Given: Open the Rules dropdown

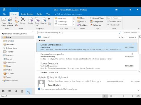Looking at the screenshot, I should [81, 22].
